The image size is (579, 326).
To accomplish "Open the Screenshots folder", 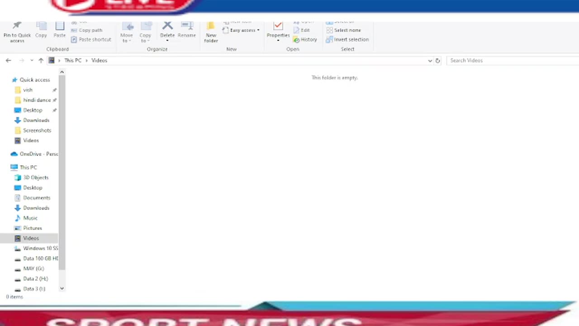I will (37, 130).
